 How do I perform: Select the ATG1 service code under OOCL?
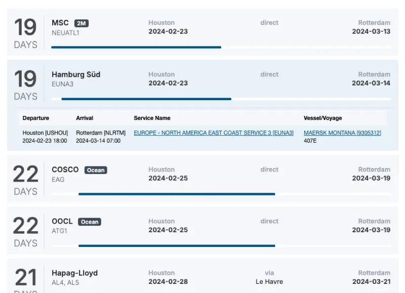click(x=59, y=231)
